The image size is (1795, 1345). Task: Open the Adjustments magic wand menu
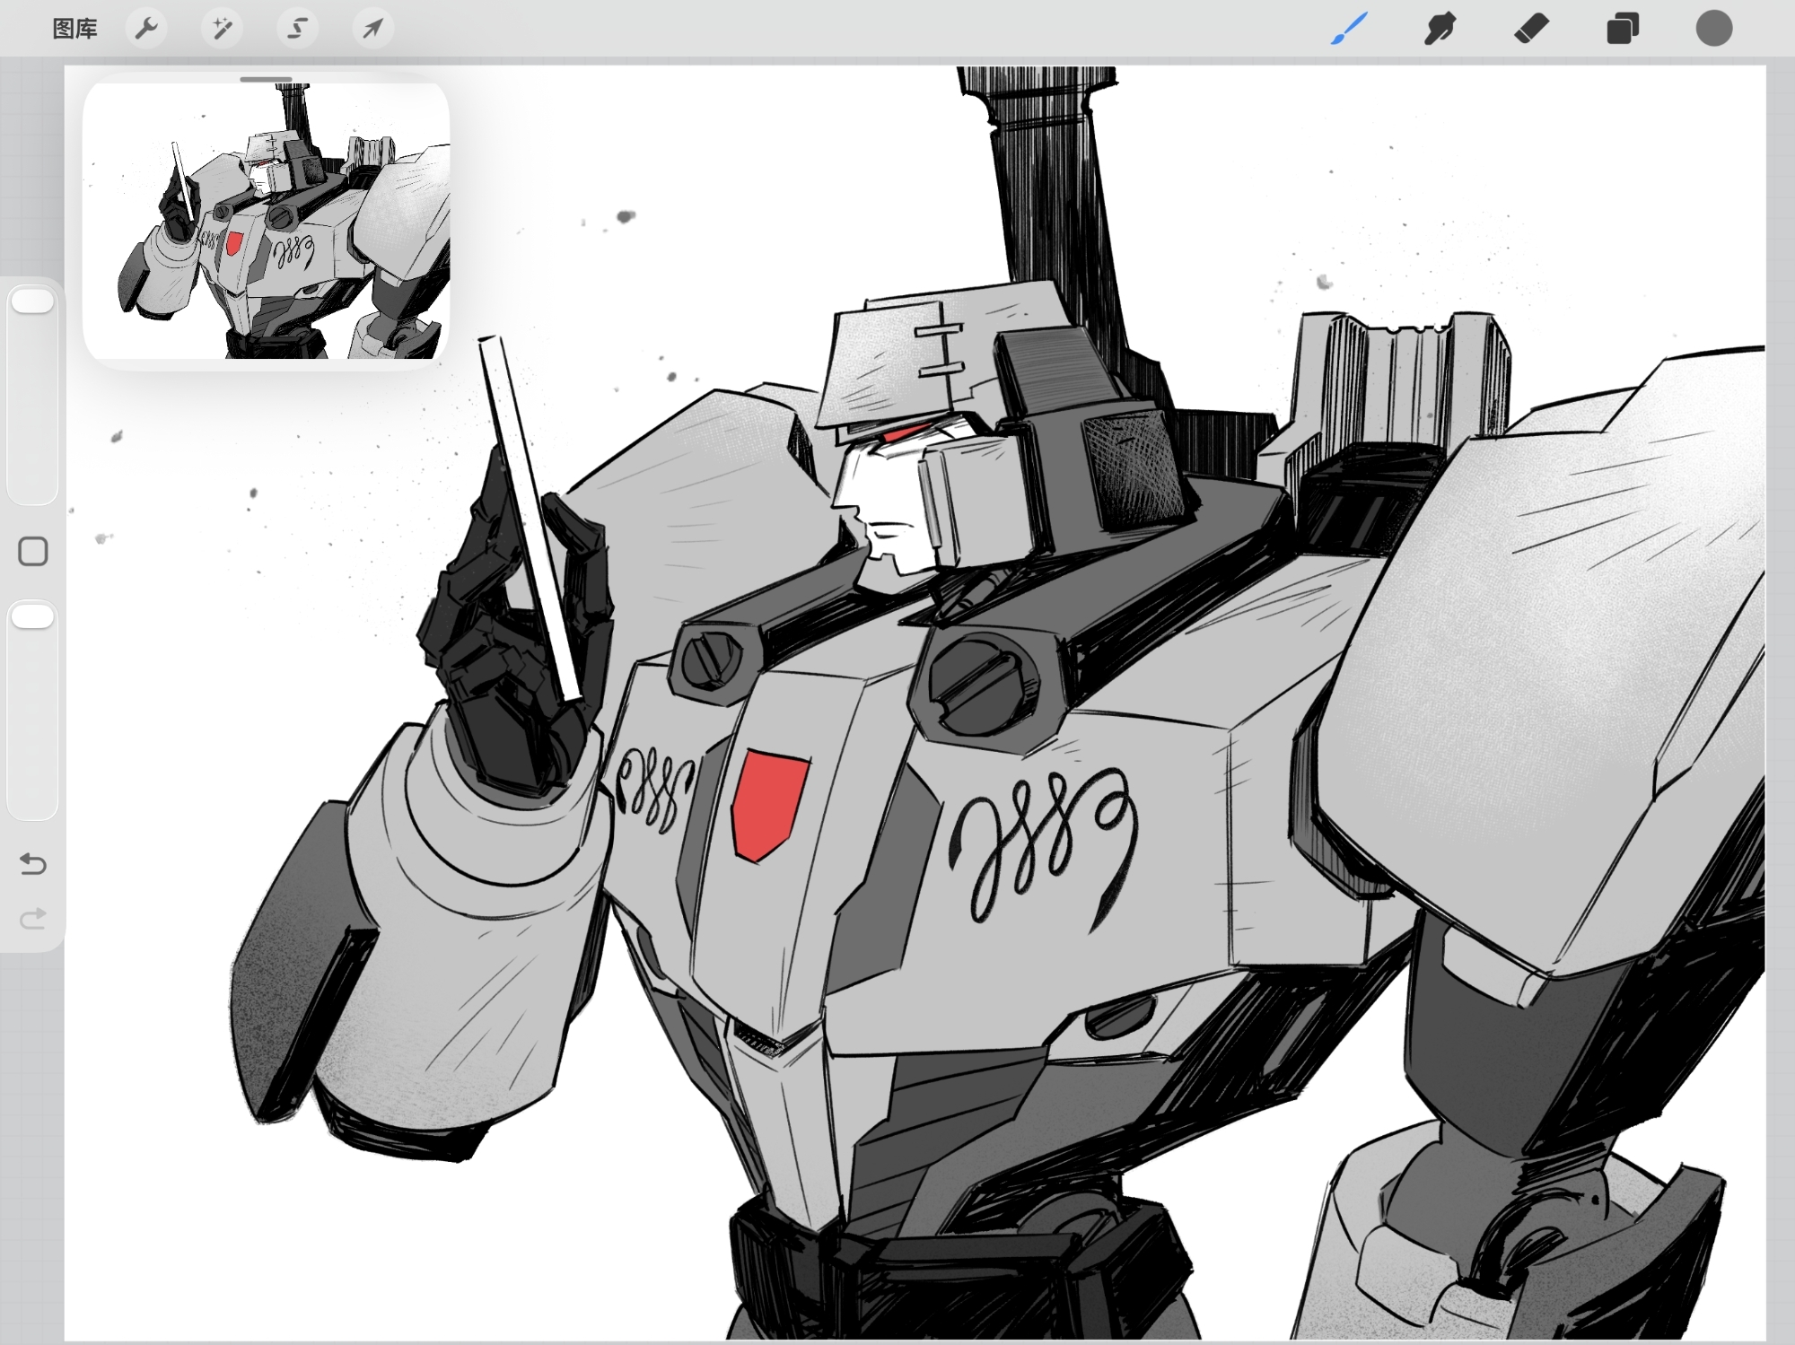click(x=222, y=29)
